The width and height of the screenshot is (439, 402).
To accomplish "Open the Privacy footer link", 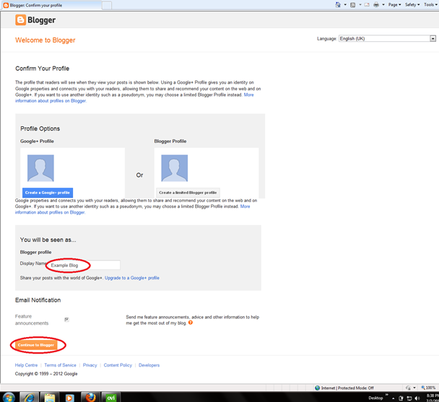I will coord(90,365).
